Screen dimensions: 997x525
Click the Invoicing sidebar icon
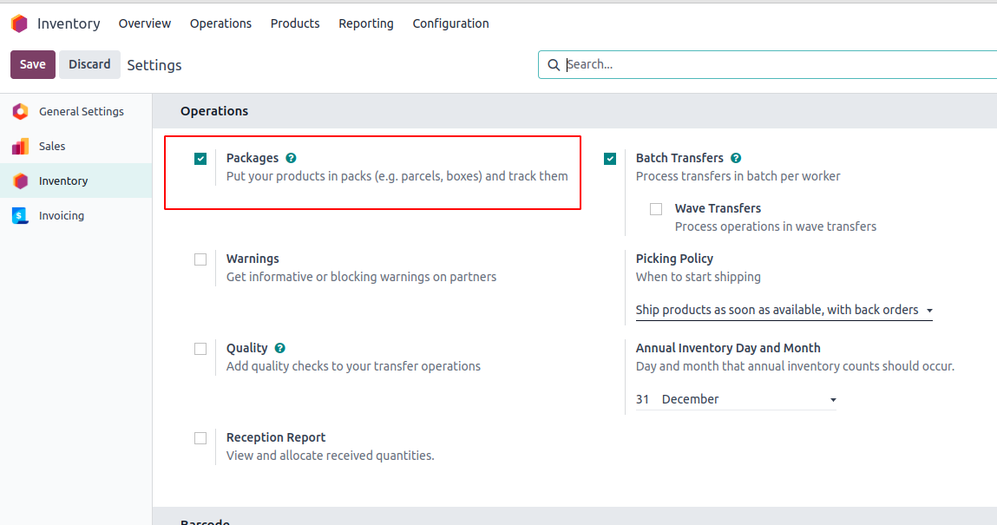coord(20,216)
